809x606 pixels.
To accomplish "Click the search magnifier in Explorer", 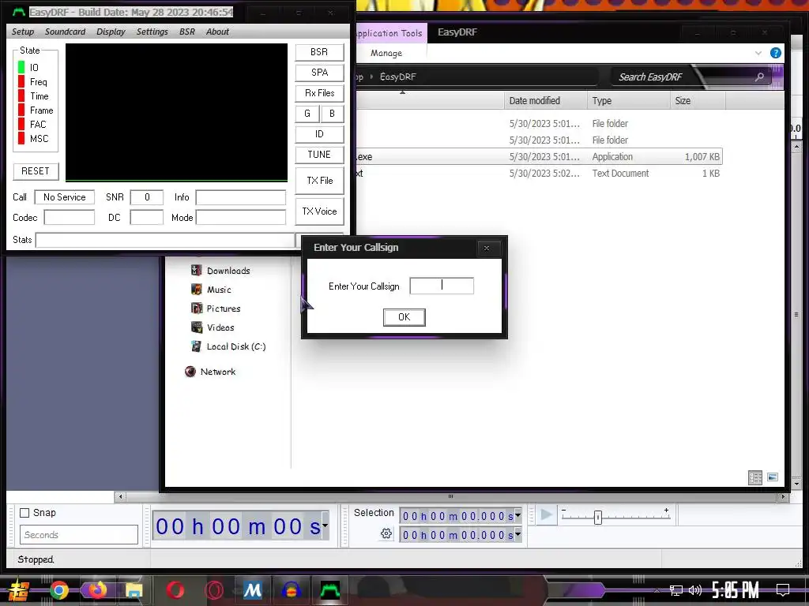I will (x=759, y=77).
